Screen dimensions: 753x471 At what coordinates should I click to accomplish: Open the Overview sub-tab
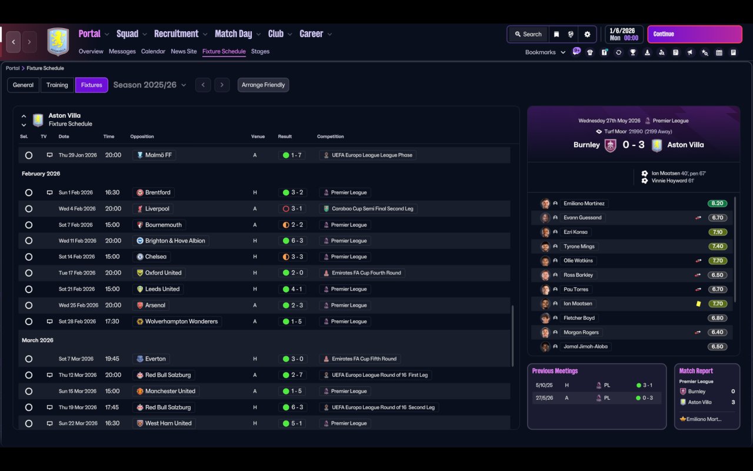pyautogui.click(x=91, y=51)
